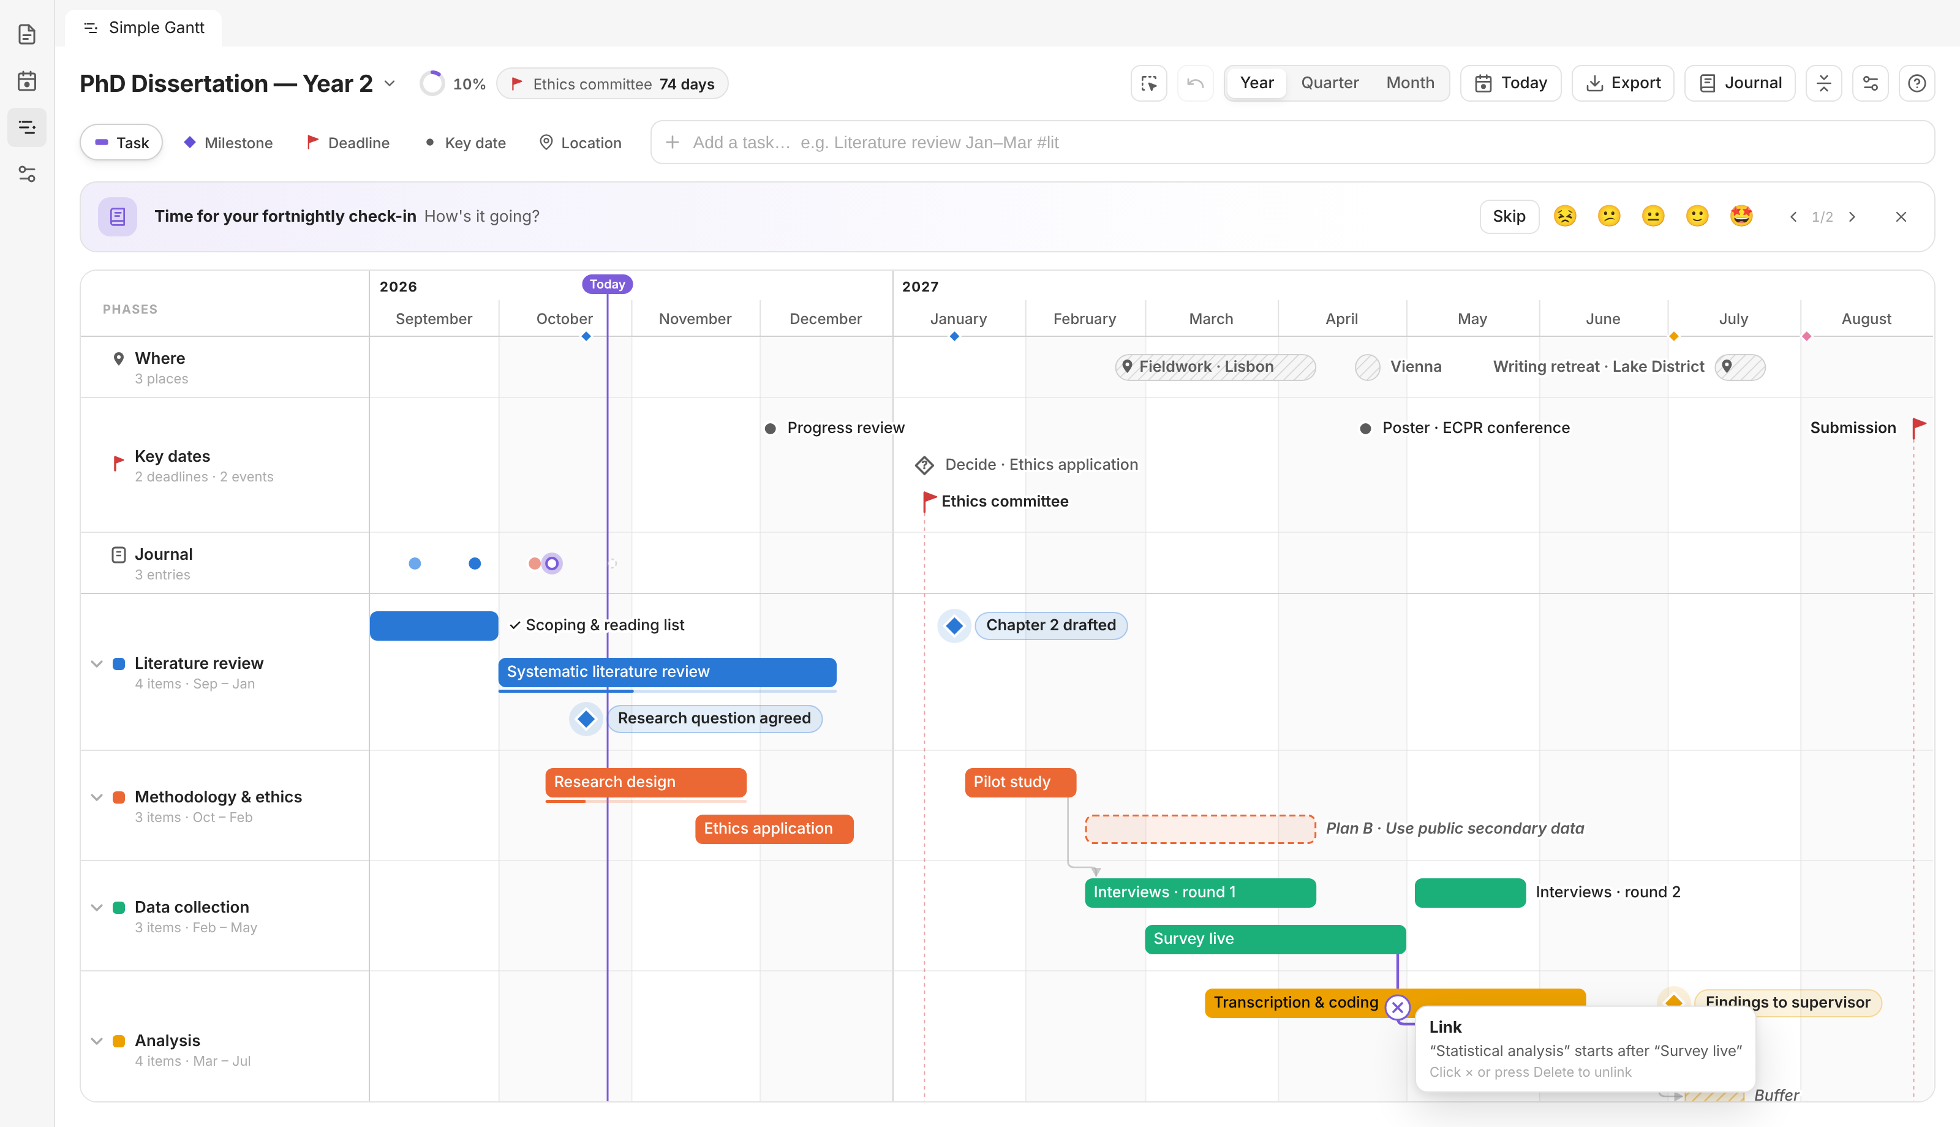Collapse the Literature review phase

(x=97, y=663)
